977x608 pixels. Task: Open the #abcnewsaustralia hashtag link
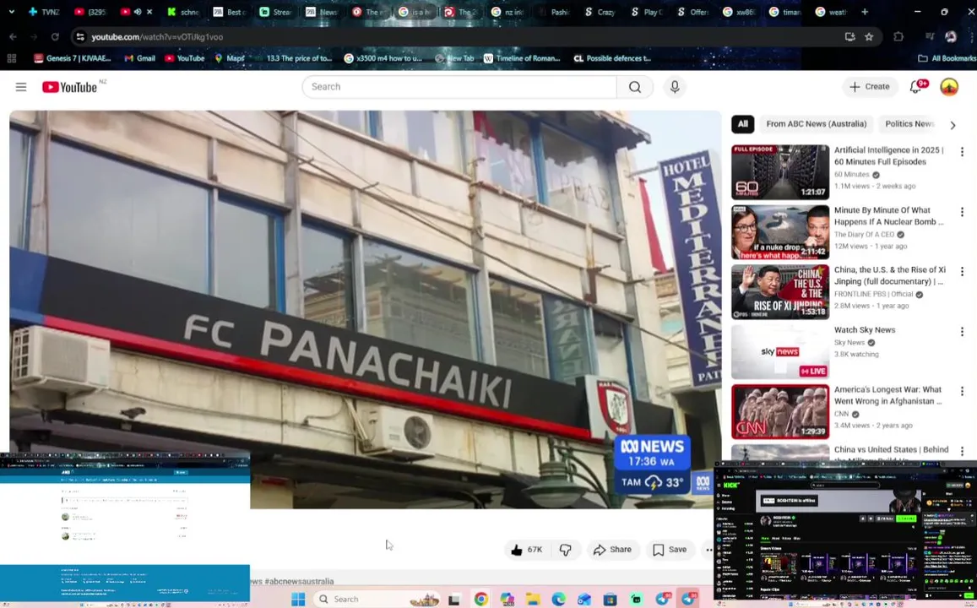click(x=299, y=581)
